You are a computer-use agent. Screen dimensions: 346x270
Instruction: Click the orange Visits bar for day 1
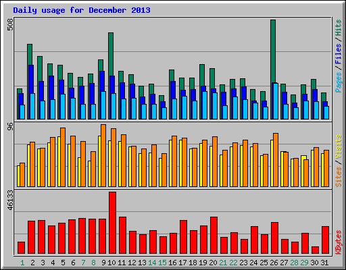22,175
